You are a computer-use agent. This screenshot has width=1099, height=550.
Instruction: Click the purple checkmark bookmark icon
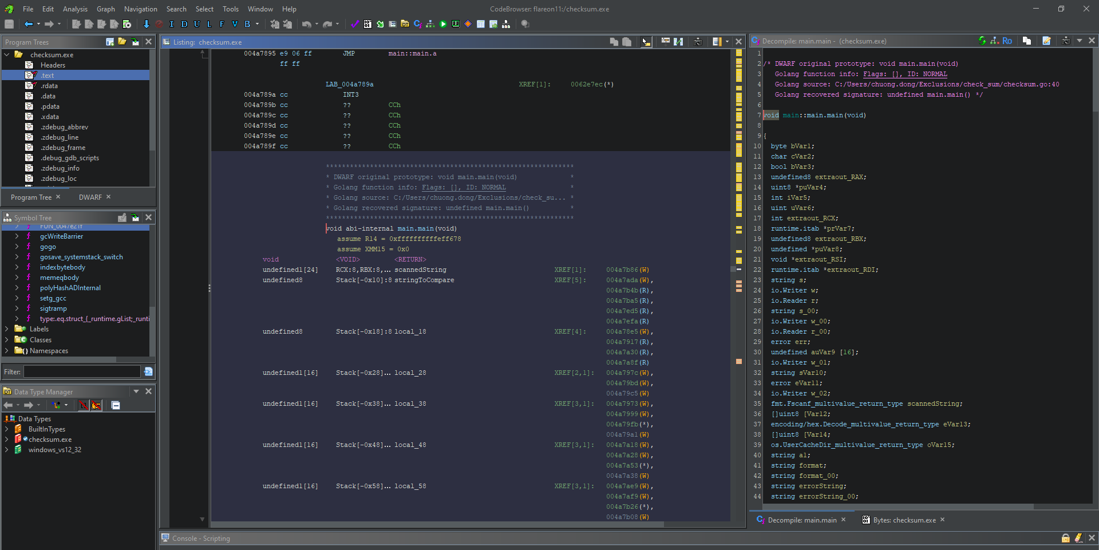coord(354,24)
